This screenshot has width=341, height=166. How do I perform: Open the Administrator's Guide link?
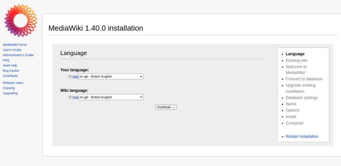tap(18, 55)
